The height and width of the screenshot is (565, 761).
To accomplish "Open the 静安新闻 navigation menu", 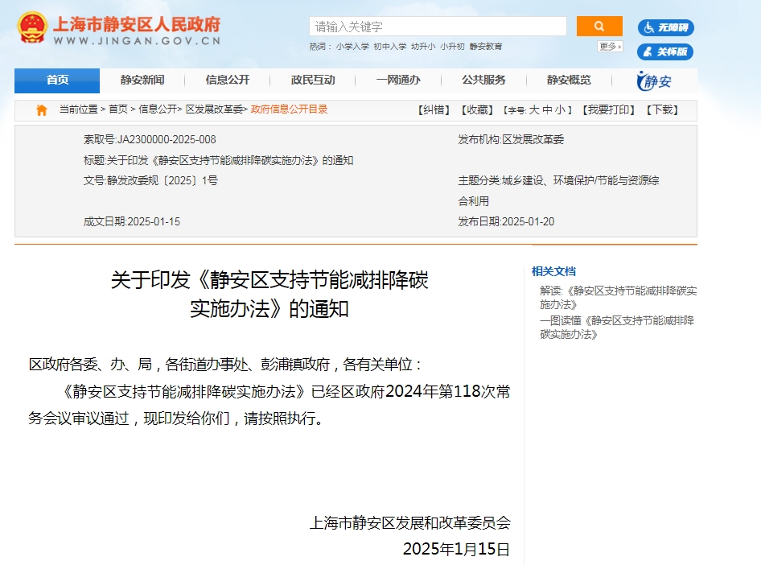I will 142,80.
